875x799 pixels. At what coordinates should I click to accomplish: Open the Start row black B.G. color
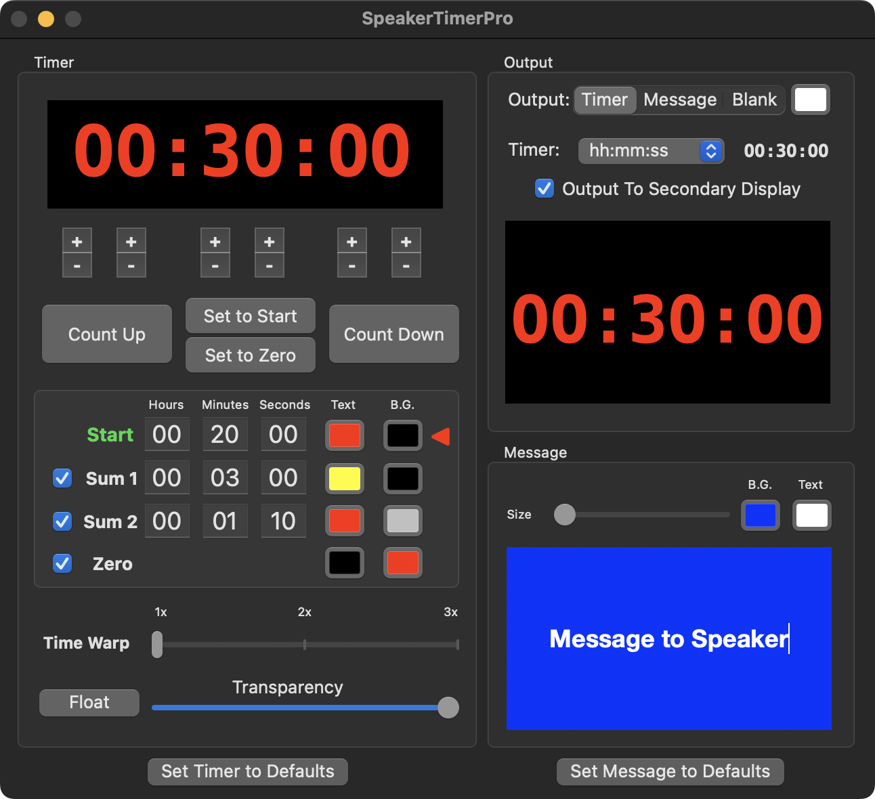[403, 435]
